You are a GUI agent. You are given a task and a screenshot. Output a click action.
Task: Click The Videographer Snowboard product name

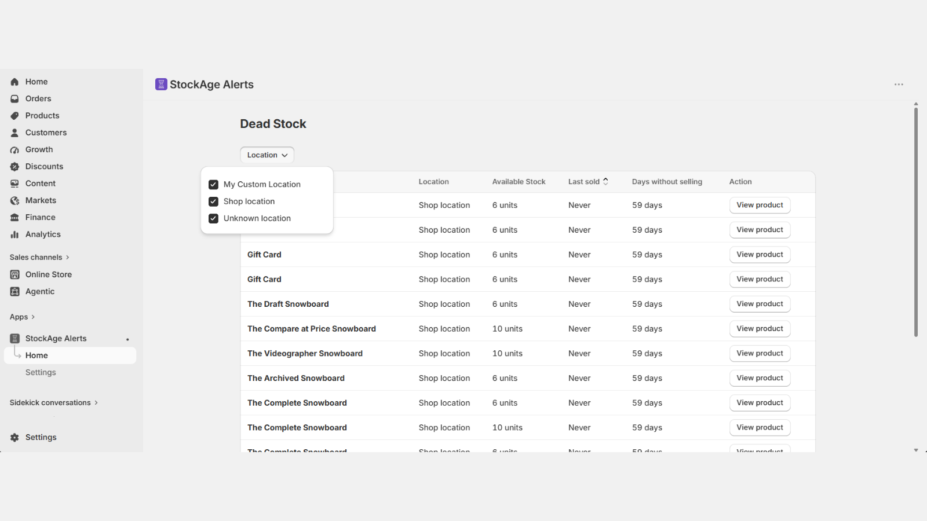(x=305, y=354)
